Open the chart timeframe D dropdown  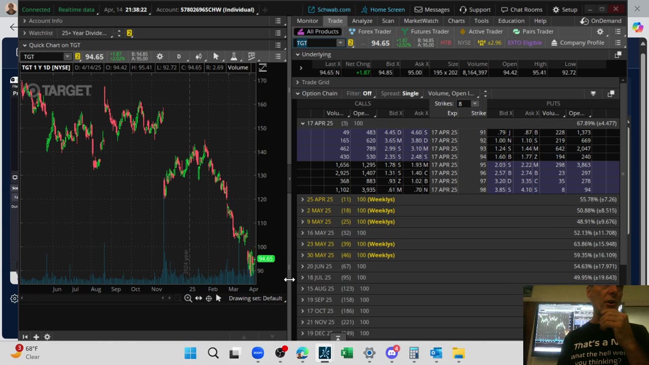point(178,56)
